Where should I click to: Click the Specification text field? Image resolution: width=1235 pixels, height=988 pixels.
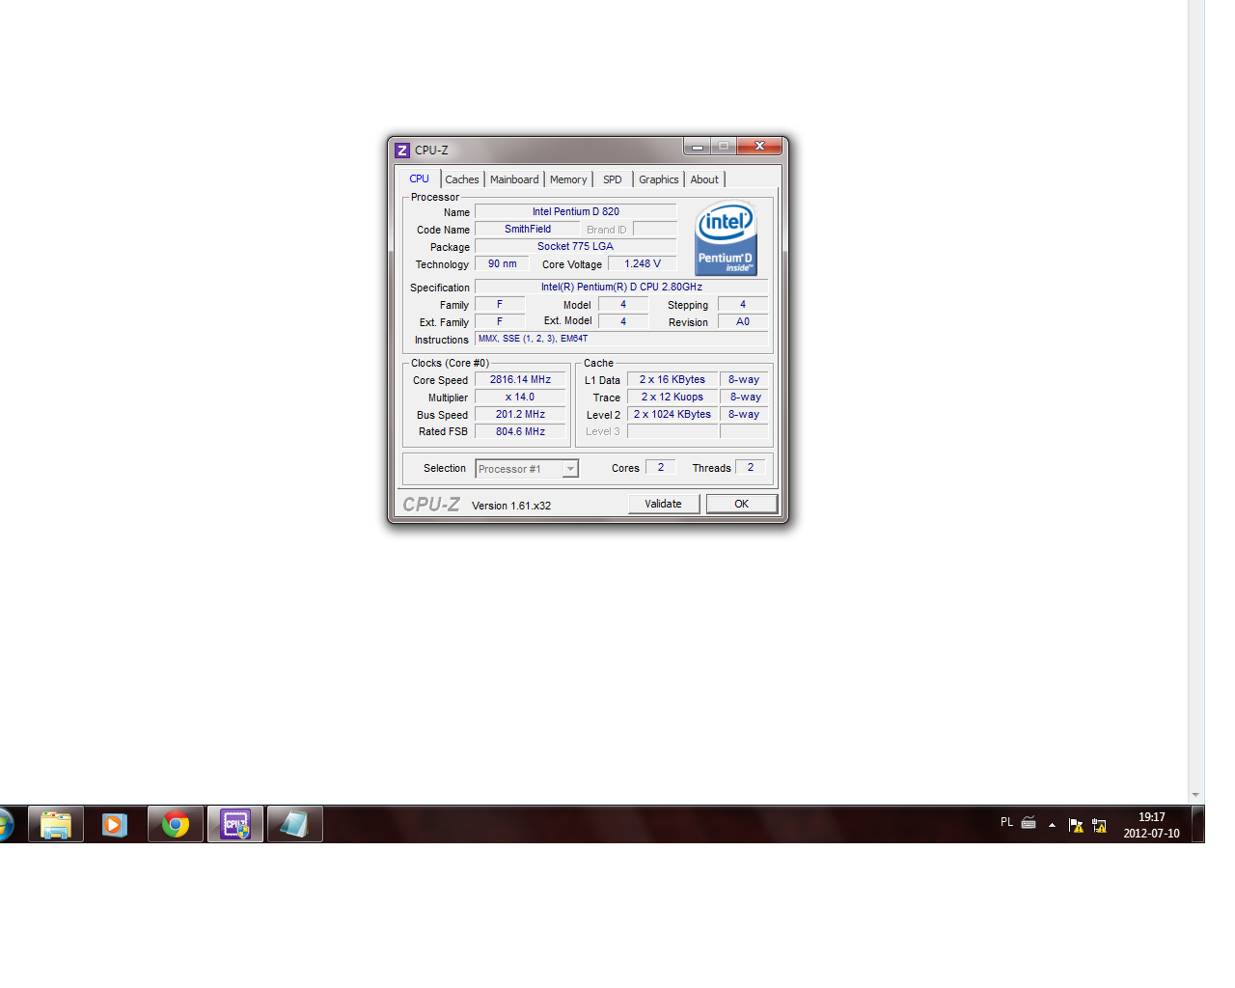click(x=621, y=288)
